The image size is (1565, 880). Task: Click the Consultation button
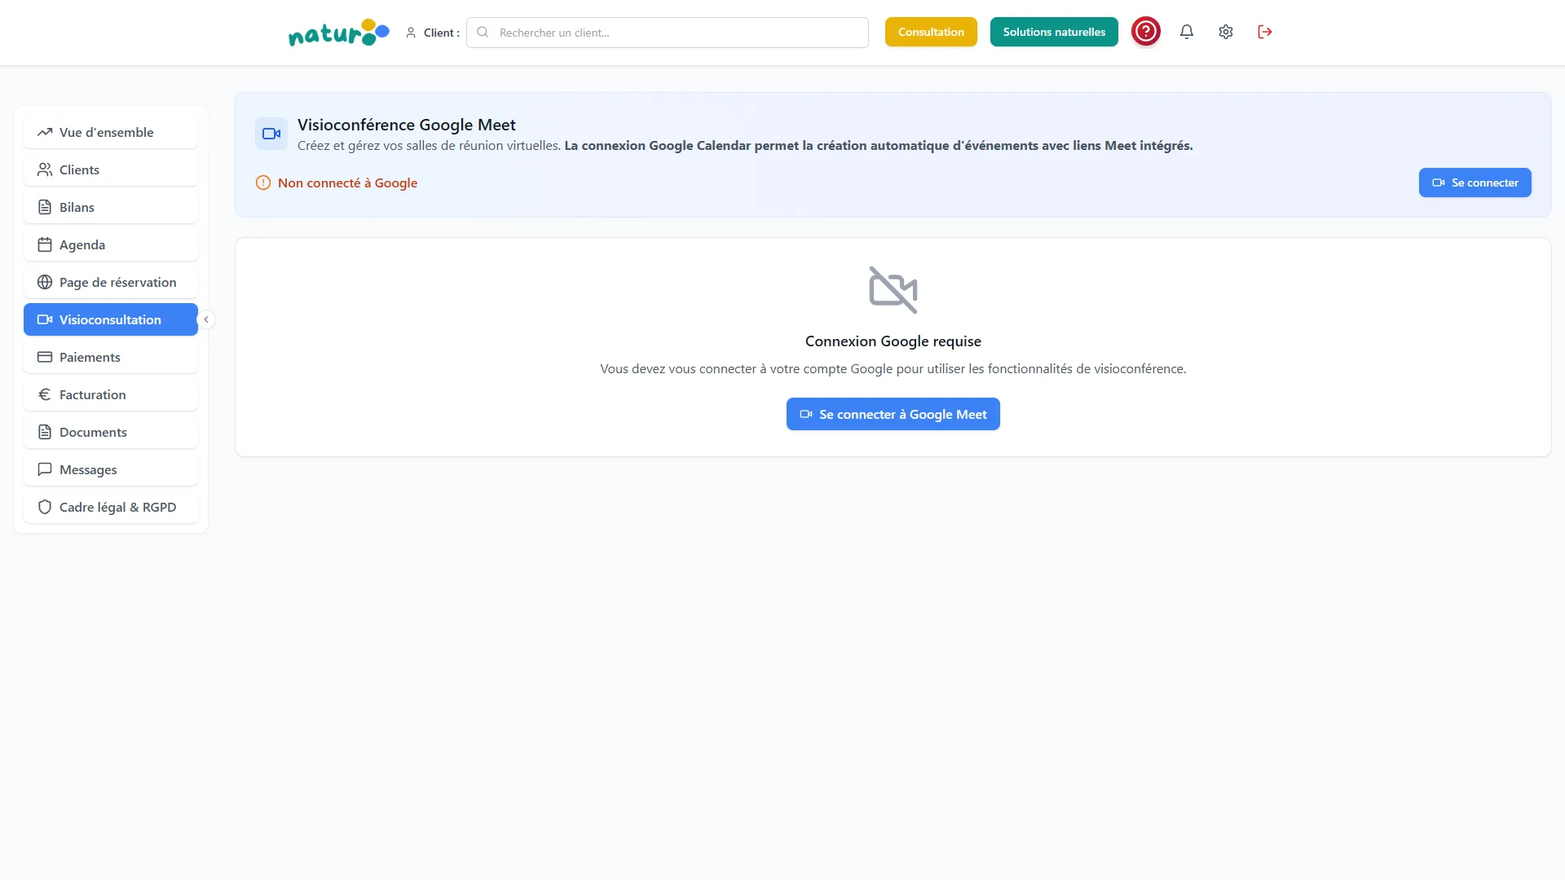point(931,32)
